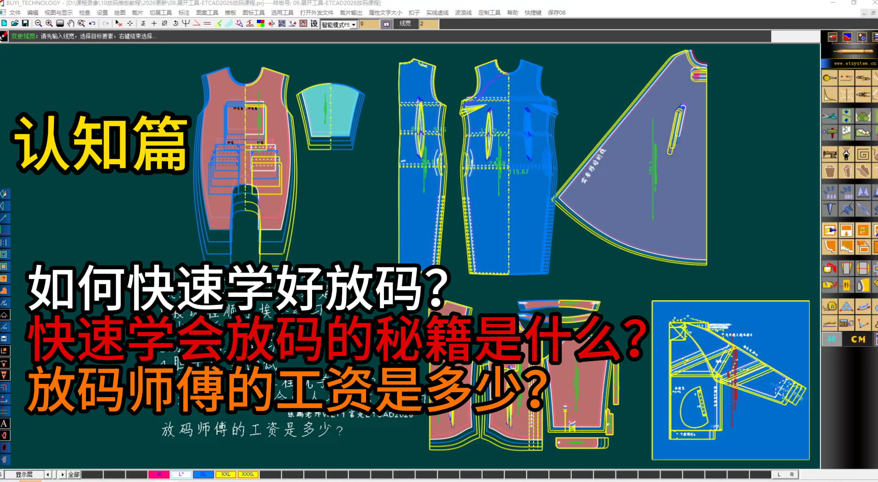The width and height of the screenshot is (878, 482).
Task: Select the zoom-in magnifier tool
Action: point(49,25)
